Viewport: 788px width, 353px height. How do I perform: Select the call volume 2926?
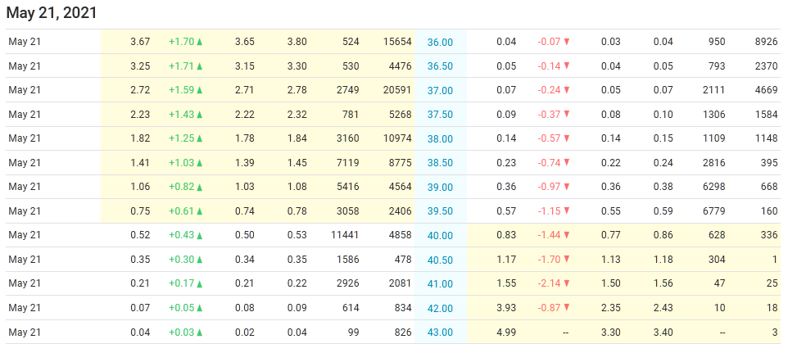pyautogui.click(x=347, y=283)
